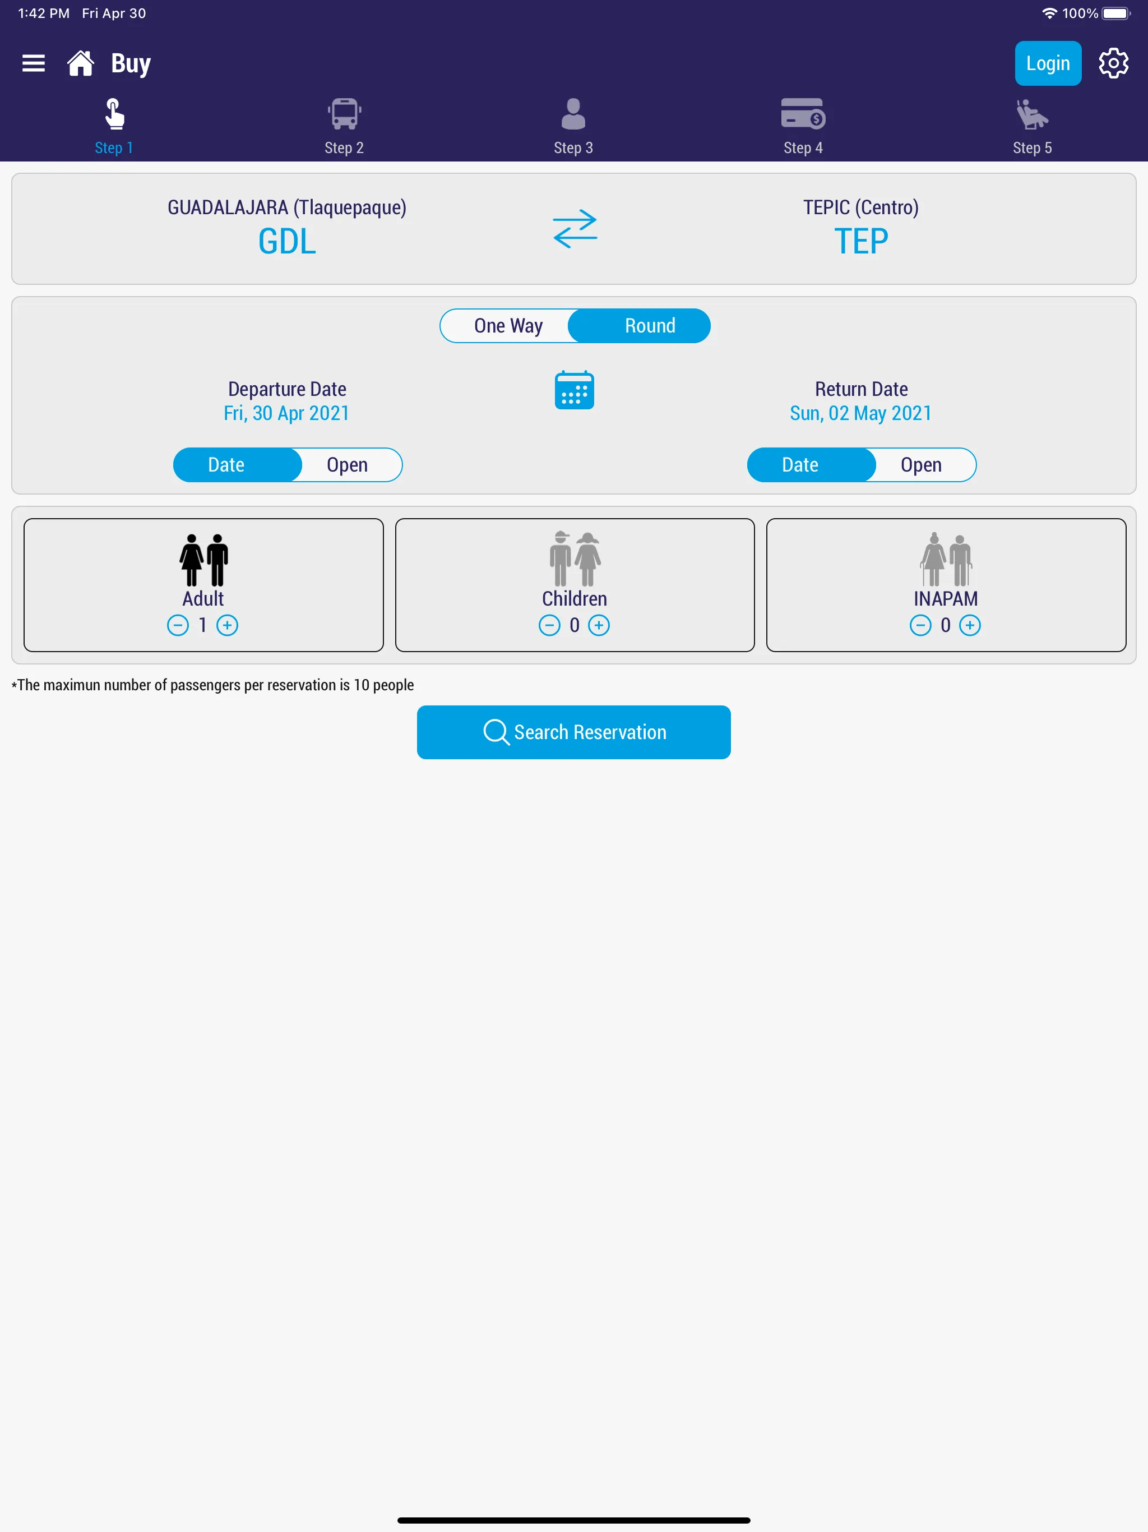Click Search Reservation button
Viewport: 1148px width, 1532px height.
[x=574, y=731]
